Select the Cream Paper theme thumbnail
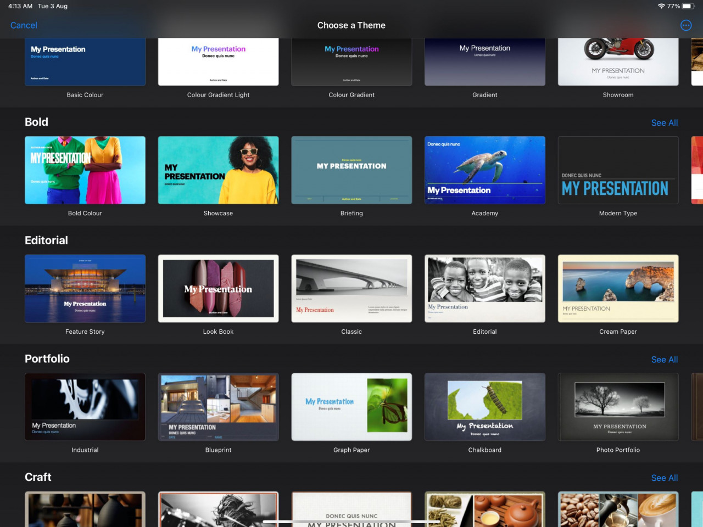Viewport: 703px width, 527px height. [x=618, y=288]
